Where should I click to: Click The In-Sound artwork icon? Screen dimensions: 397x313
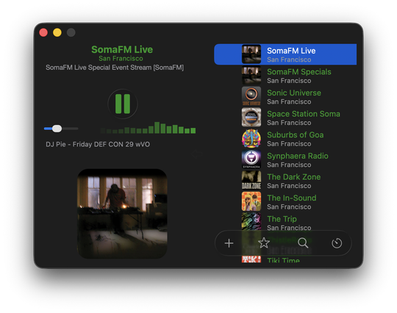251,201
